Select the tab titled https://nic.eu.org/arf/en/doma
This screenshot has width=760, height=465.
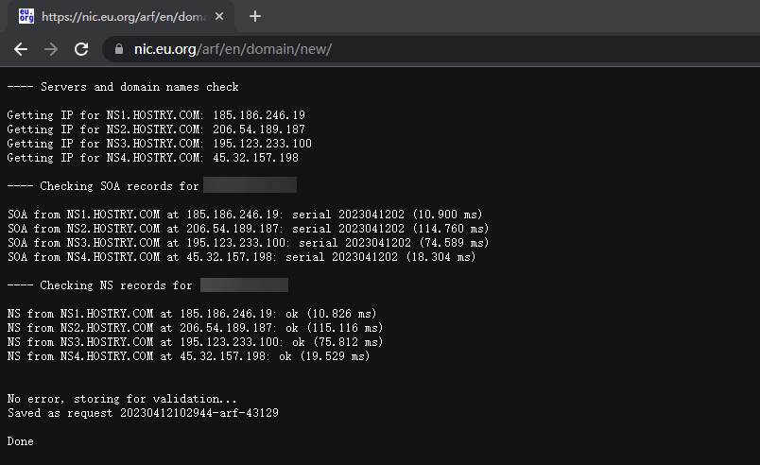123,16
